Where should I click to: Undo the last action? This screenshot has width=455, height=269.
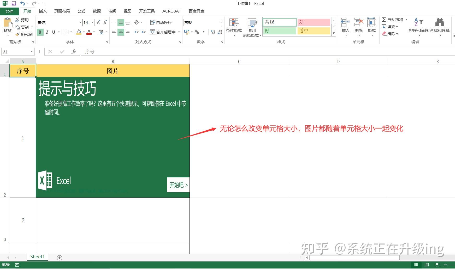point(23,3)
